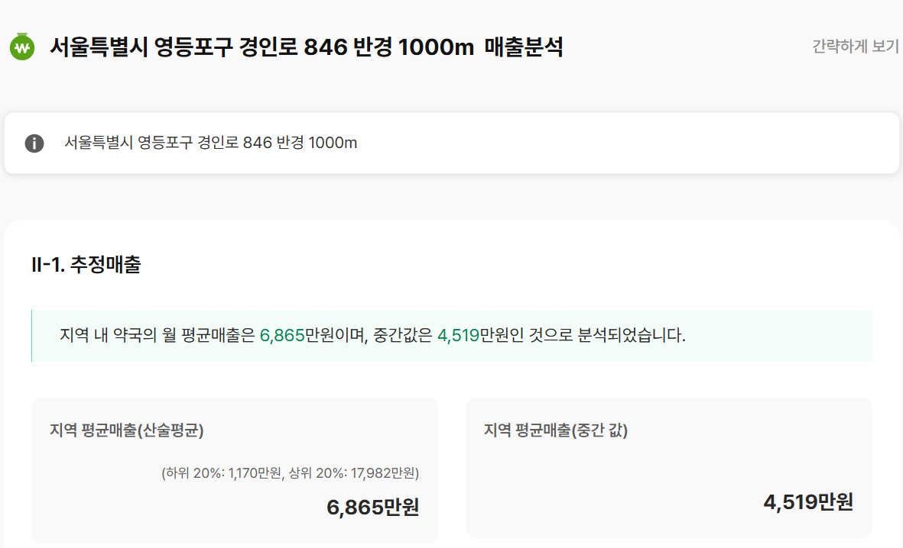Click the green 4,519 figure in the summary sentence

pyautogui.click(x=458, y=336)
